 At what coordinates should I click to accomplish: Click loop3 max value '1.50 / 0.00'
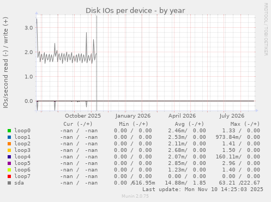(241, 150)
